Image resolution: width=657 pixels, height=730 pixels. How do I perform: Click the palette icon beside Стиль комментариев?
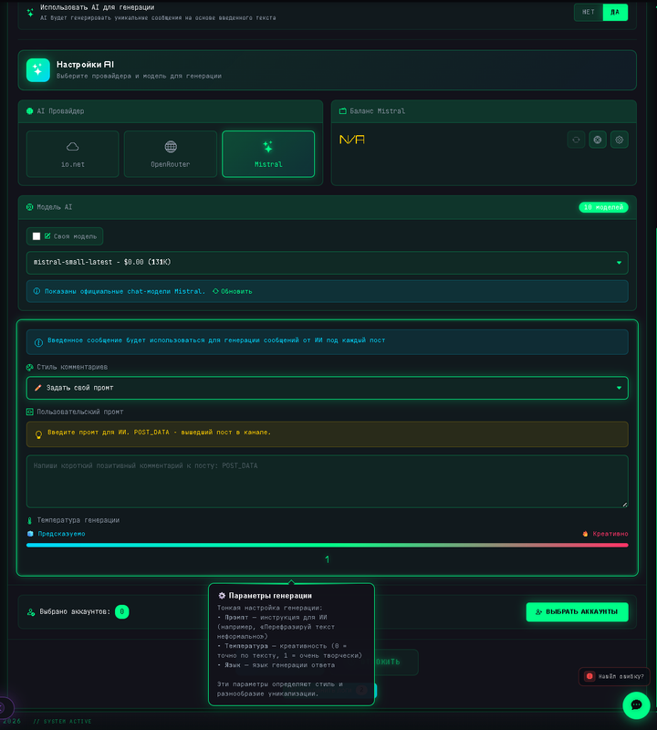tap(30, 368)
